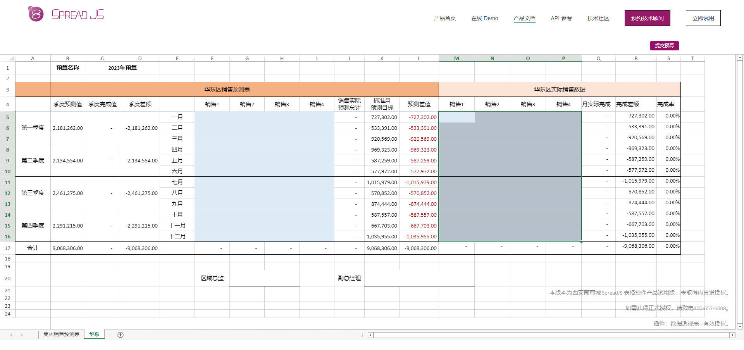Add a new sheet with plus icon
The width and height of the screenshot is (744, 350).
pos(121,335)
